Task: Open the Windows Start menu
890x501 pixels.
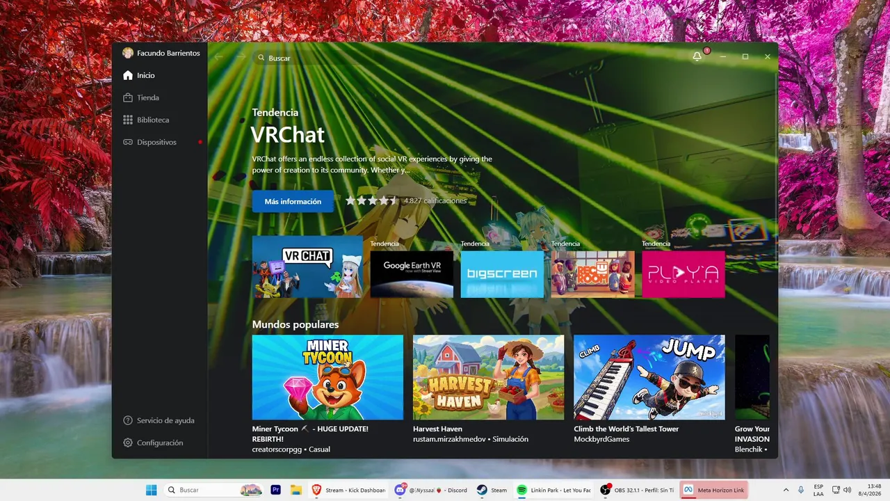Action: 151,490
